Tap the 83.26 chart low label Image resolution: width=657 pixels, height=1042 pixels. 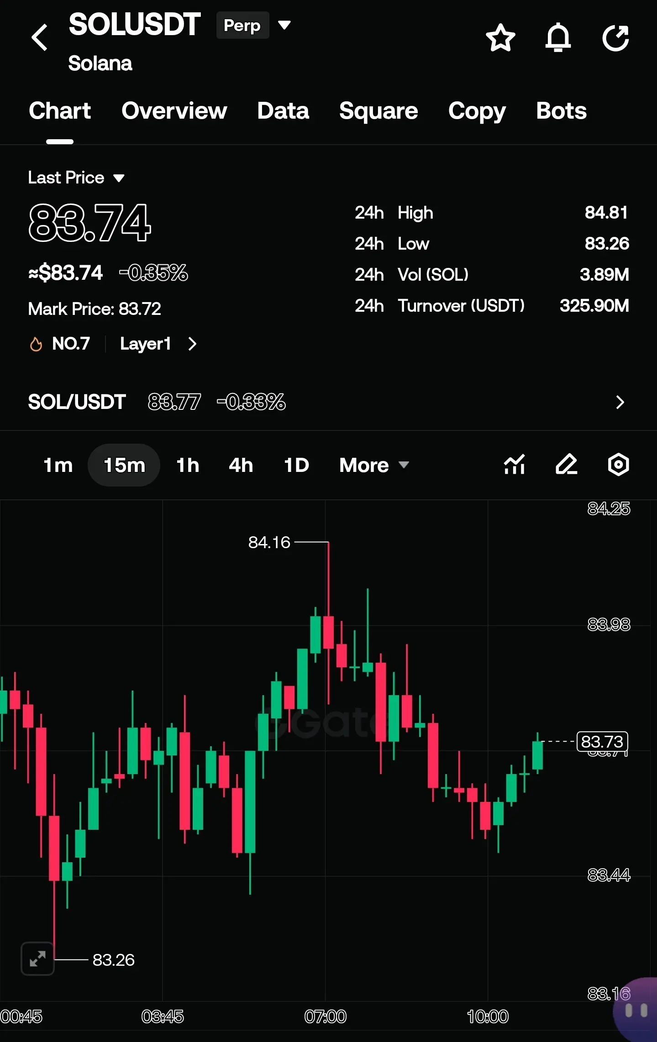pyautogui.click(x=114, y=960)
